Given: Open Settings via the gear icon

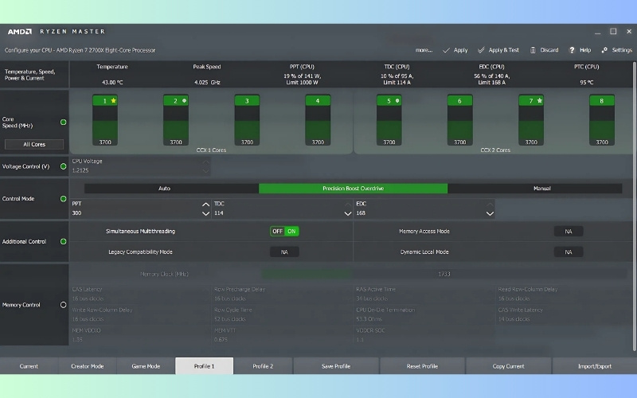Looking at the screenshot, I should click(605, 50).
